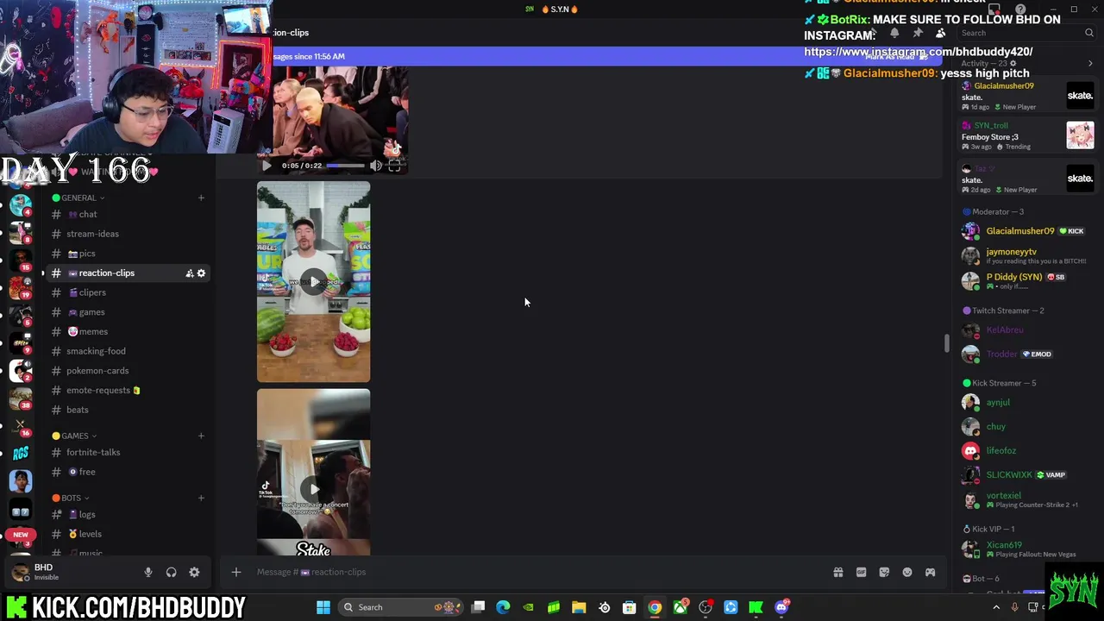Click the NEW unread mentions pill
This screenshot has height=621, width=1104.
click(21, 535)
